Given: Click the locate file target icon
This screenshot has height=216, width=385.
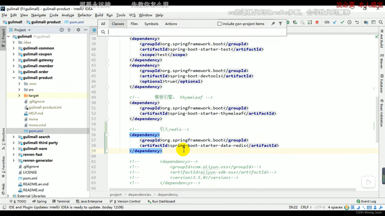Looking at the screenshot, I should (62, 30).
